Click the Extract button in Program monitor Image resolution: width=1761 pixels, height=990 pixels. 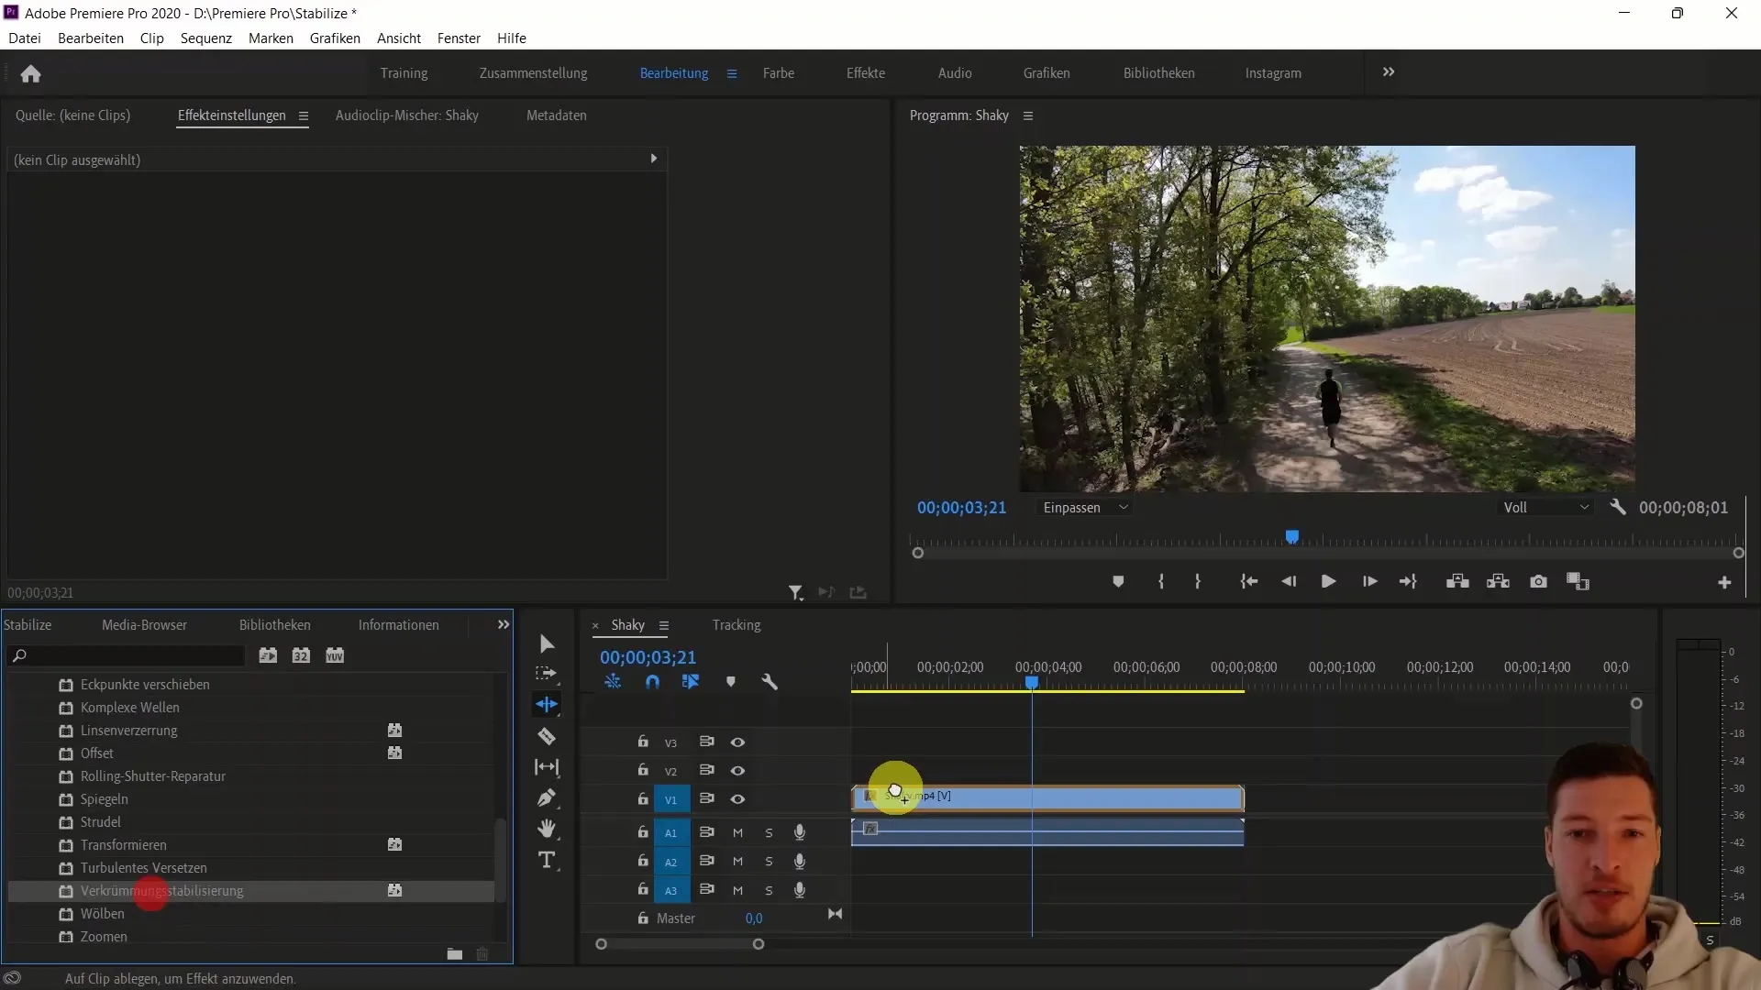tap(1498, 581)
